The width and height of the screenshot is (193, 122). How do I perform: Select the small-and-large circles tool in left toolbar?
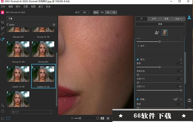[x=3, y=33]
